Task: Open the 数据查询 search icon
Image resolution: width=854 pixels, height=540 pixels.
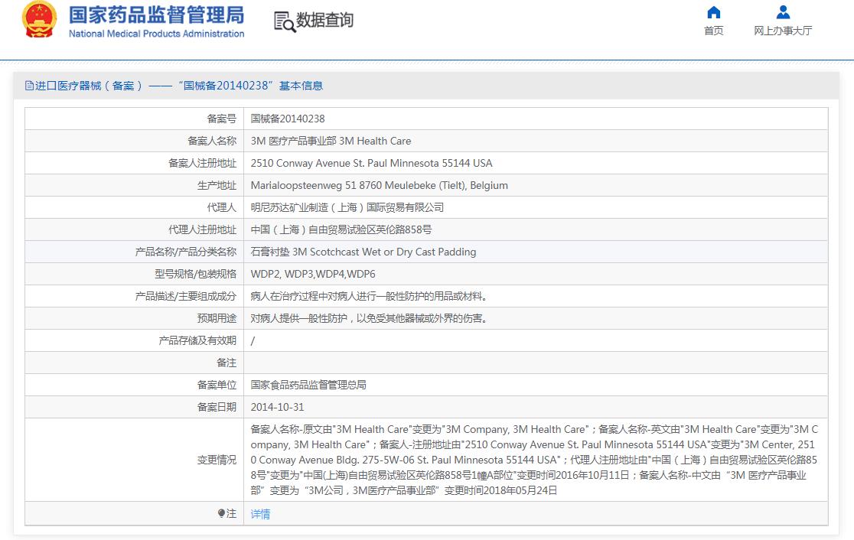Action: tap(285, 21)
